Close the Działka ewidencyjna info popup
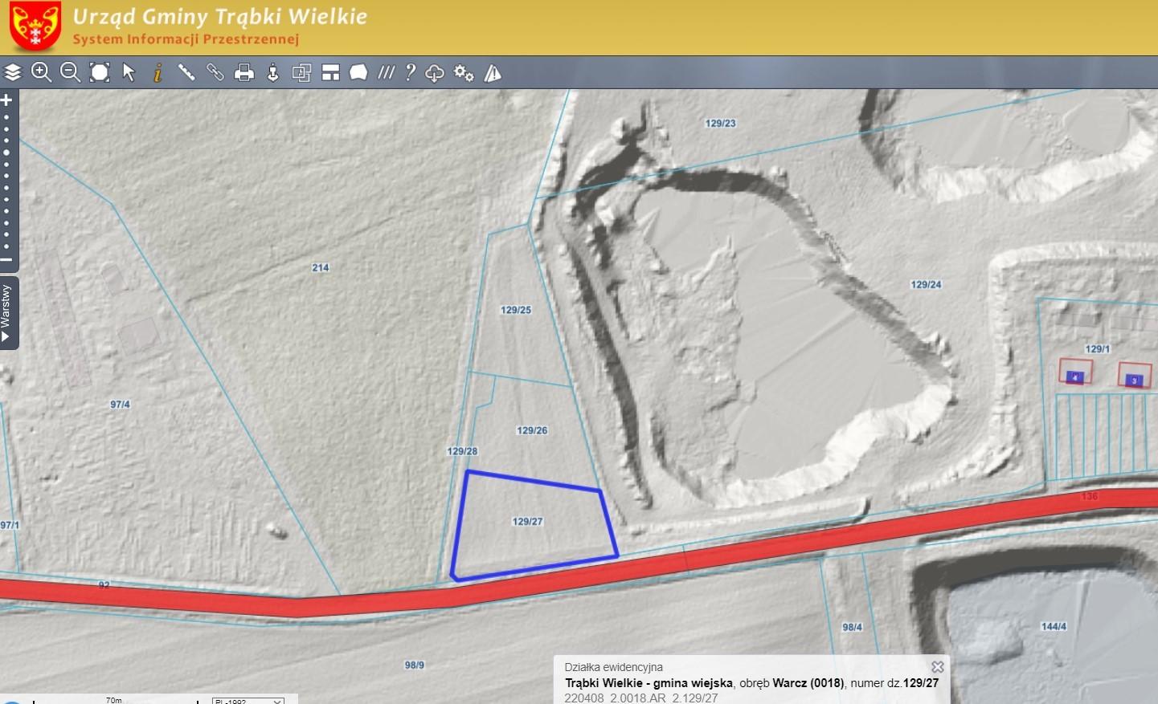This screenshot has width=1158, height=704. pyautogui.click(x=937, y=667)
